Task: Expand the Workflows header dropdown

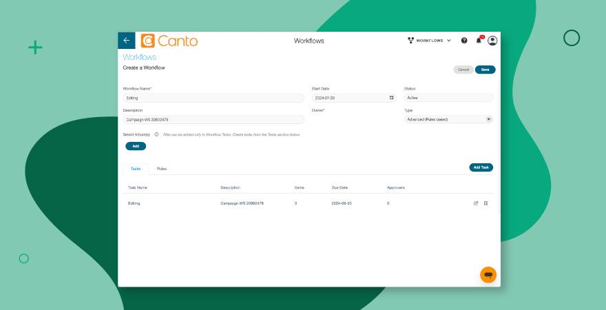Action: tap(430, 41)
